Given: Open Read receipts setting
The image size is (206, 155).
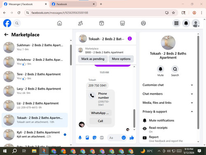Looking at the screenshot, I should click(168, 129).
